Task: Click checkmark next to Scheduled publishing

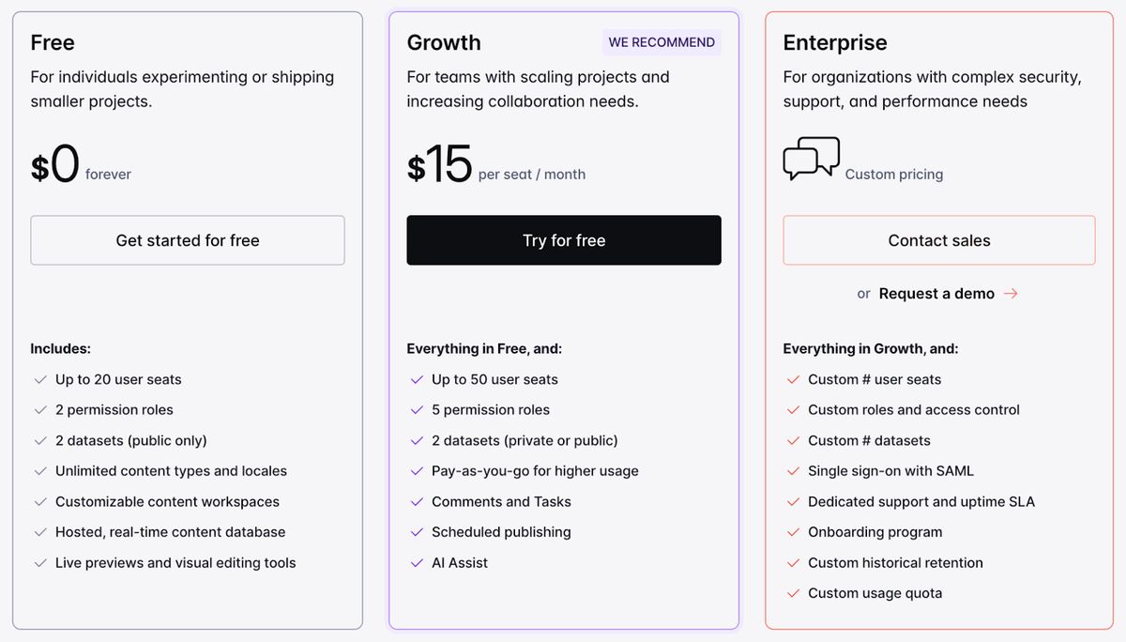Action: pos(417,532)
